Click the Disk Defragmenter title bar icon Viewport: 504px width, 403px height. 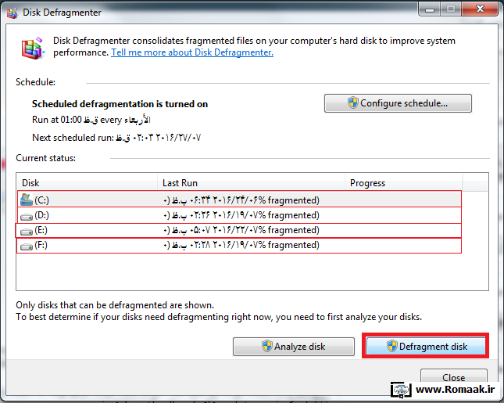coord(13,13)
